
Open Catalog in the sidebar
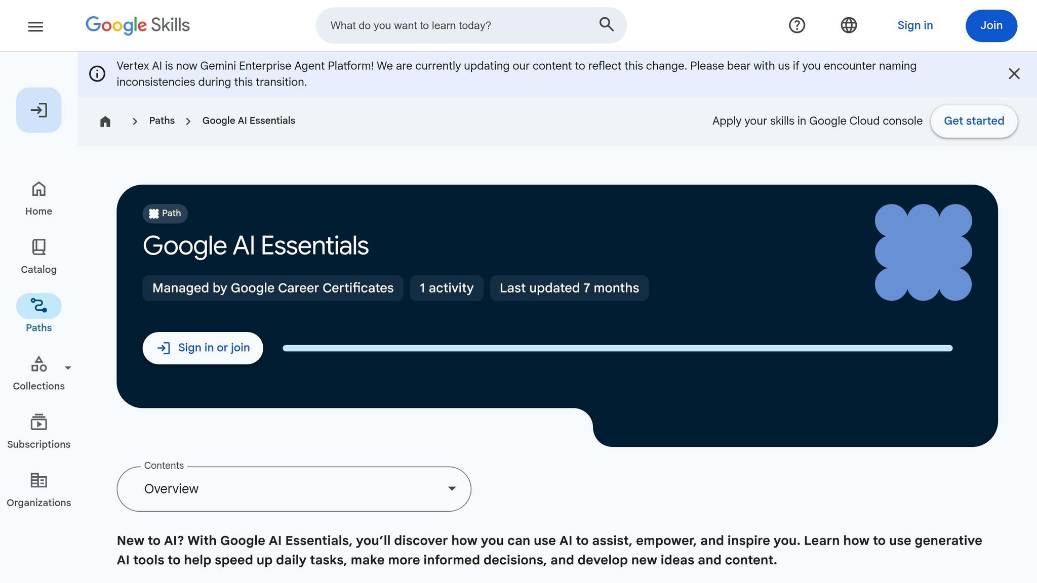point(39,257)
